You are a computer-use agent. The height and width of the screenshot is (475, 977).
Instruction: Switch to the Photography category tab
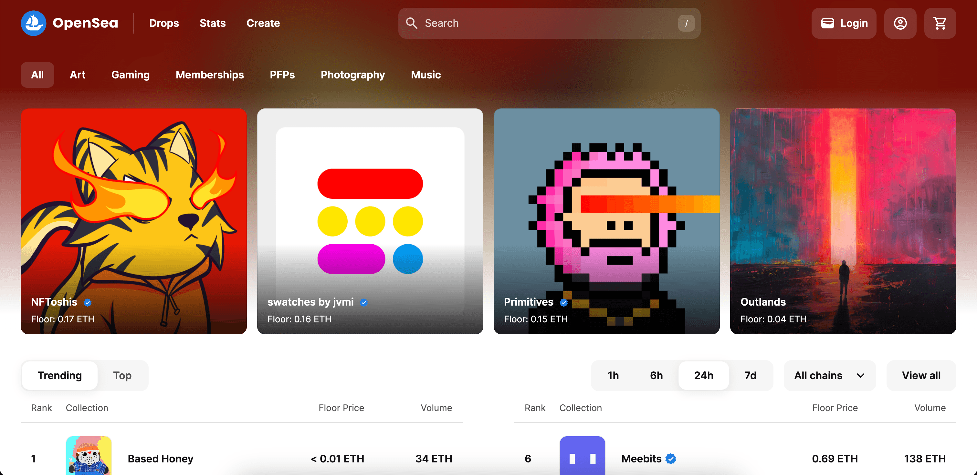pyautogui.click(x=352, y=75)
